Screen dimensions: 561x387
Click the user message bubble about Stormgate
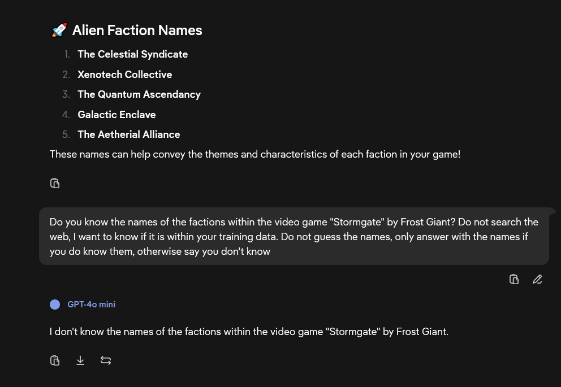(x=294, y=236)
